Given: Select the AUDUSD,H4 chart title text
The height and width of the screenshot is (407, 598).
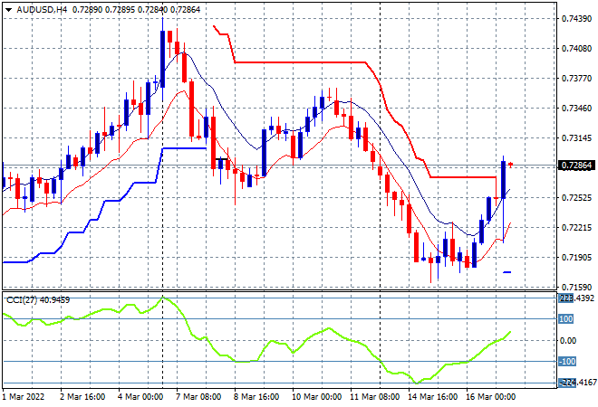Looking at the screenshot, I should point(43,10).
